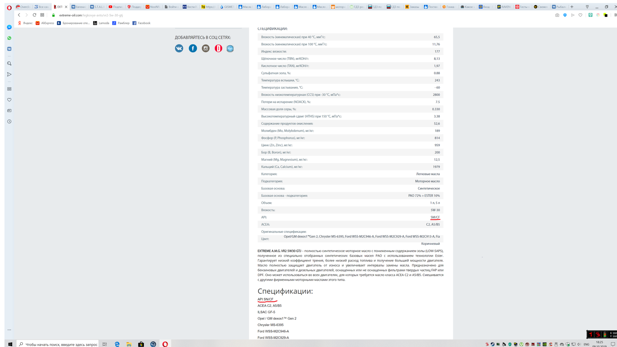Click the Щёлочное число (TBN) row label
This screenshot has height=347, width=617.
click(285, 59)
